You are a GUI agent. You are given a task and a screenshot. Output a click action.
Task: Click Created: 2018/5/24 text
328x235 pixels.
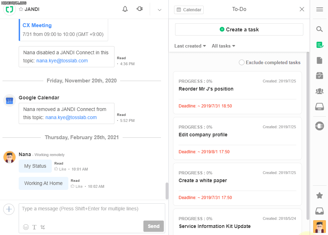(x=279, y=219)
